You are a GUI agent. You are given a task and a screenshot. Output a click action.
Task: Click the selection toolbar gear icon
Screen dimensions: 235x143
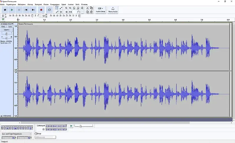click(43, 129)
